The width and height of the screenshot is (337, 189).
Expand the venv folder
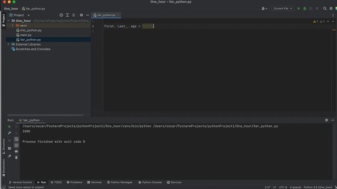click(x=13, y=26)
